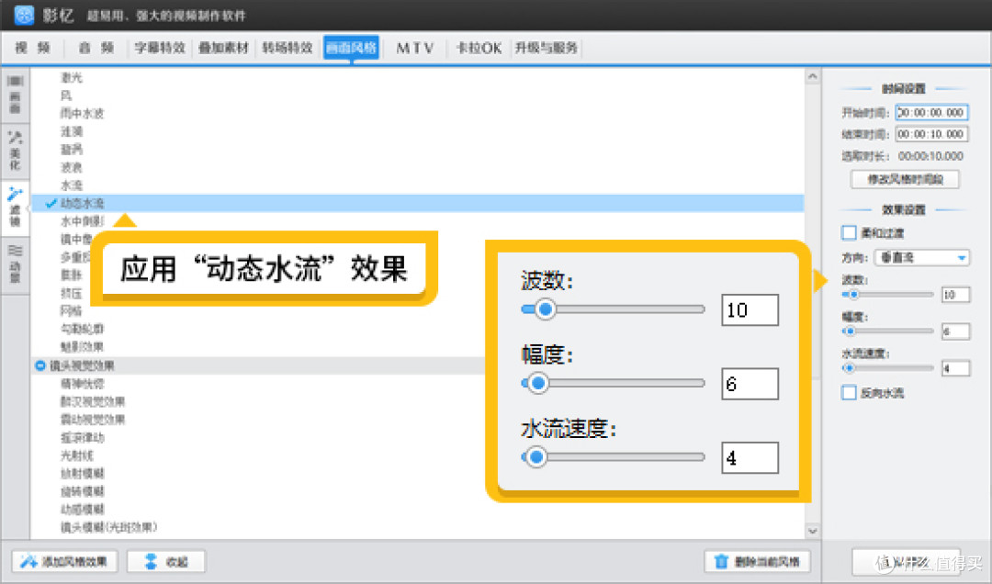Collapse the 镜头视觉效果 group

pos(40,365)
